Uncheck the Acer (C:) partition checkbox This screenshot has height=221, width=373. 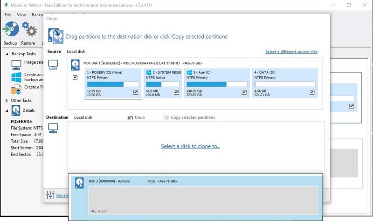pyautogui.click(x=244, y=92)
